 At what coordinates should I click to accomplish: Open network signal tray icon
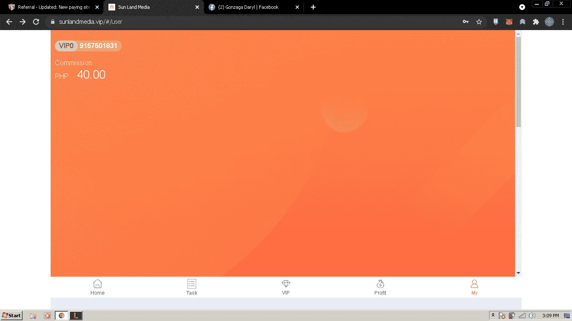[522, 316]
